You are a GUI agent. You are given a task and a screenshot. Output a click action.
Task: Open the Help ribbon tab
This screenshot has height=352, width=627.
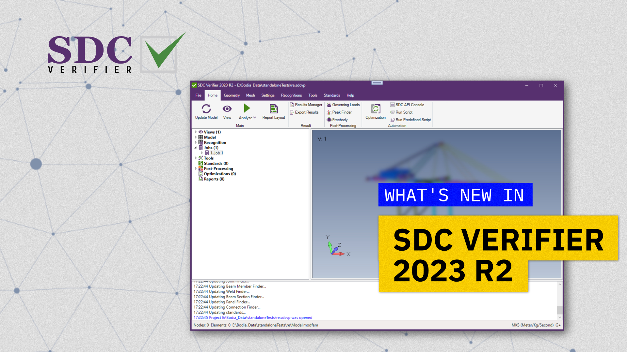[350, 95]
